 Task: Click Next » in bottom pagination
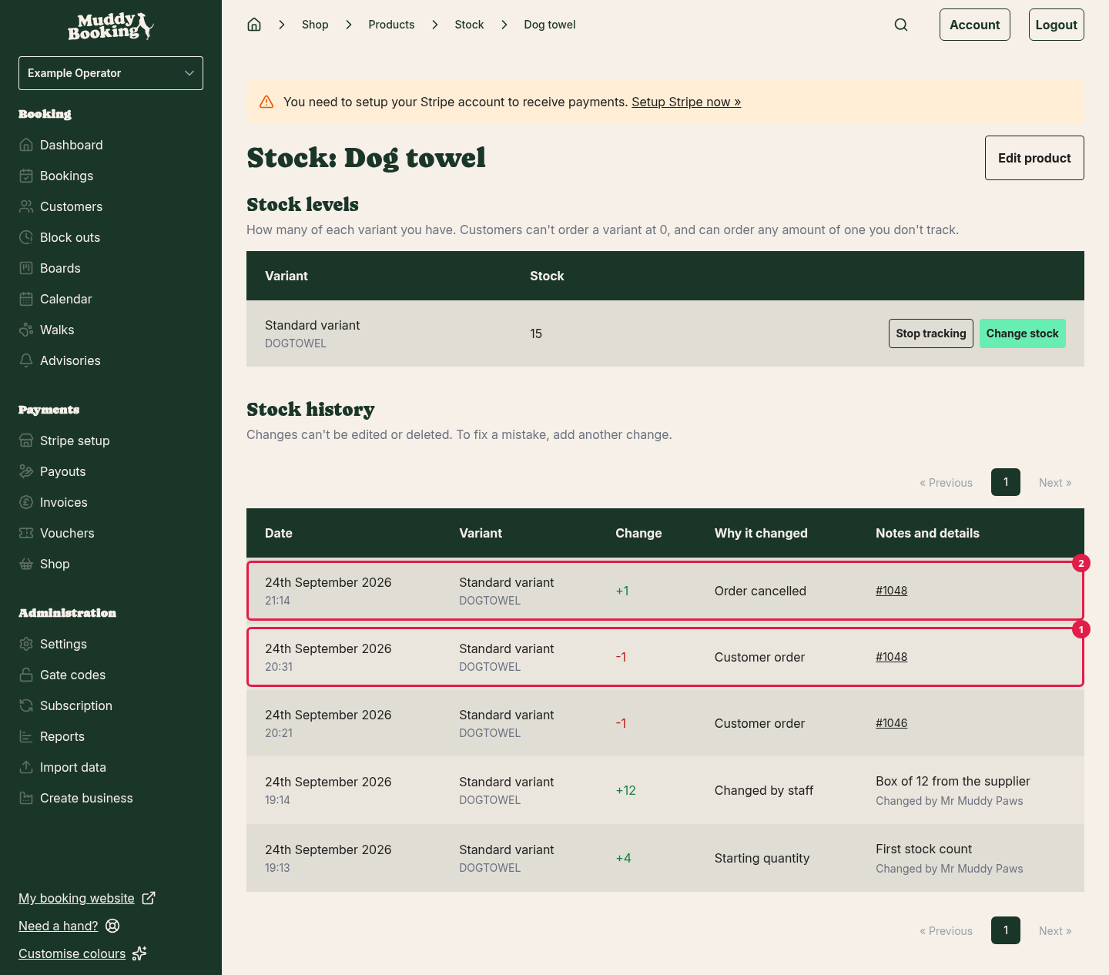pyautogui.click(x=1055, y=931)
